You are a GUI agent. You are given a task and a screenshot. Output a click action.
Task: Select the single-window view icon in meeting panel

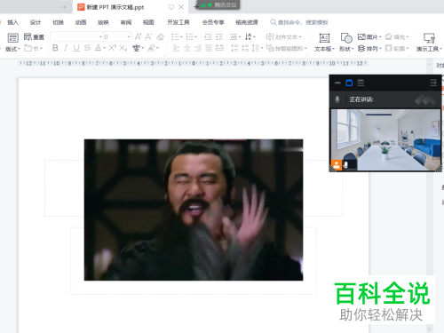click(349, 83)
